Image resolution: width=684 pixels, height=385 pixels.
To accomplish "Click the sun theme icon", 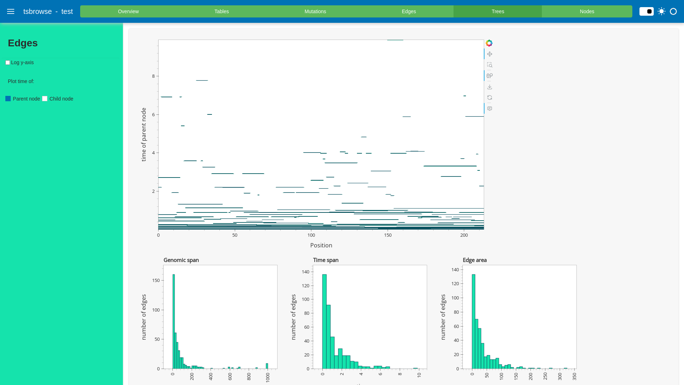I will pos(661,11).
